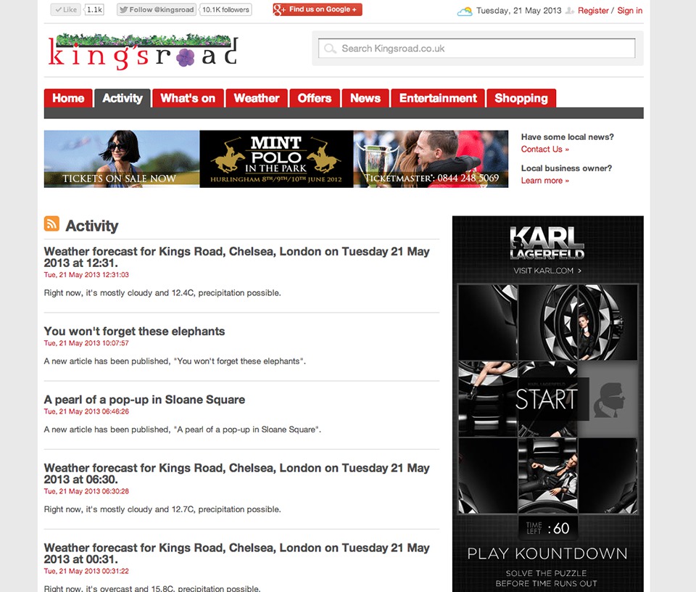Click the Karl Lagerfeld logo in the ad
The image size is (696, 592).
547,243
